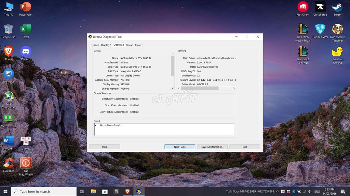Click the DirectX Diagnostic Tool title icon

pos(90,37)
